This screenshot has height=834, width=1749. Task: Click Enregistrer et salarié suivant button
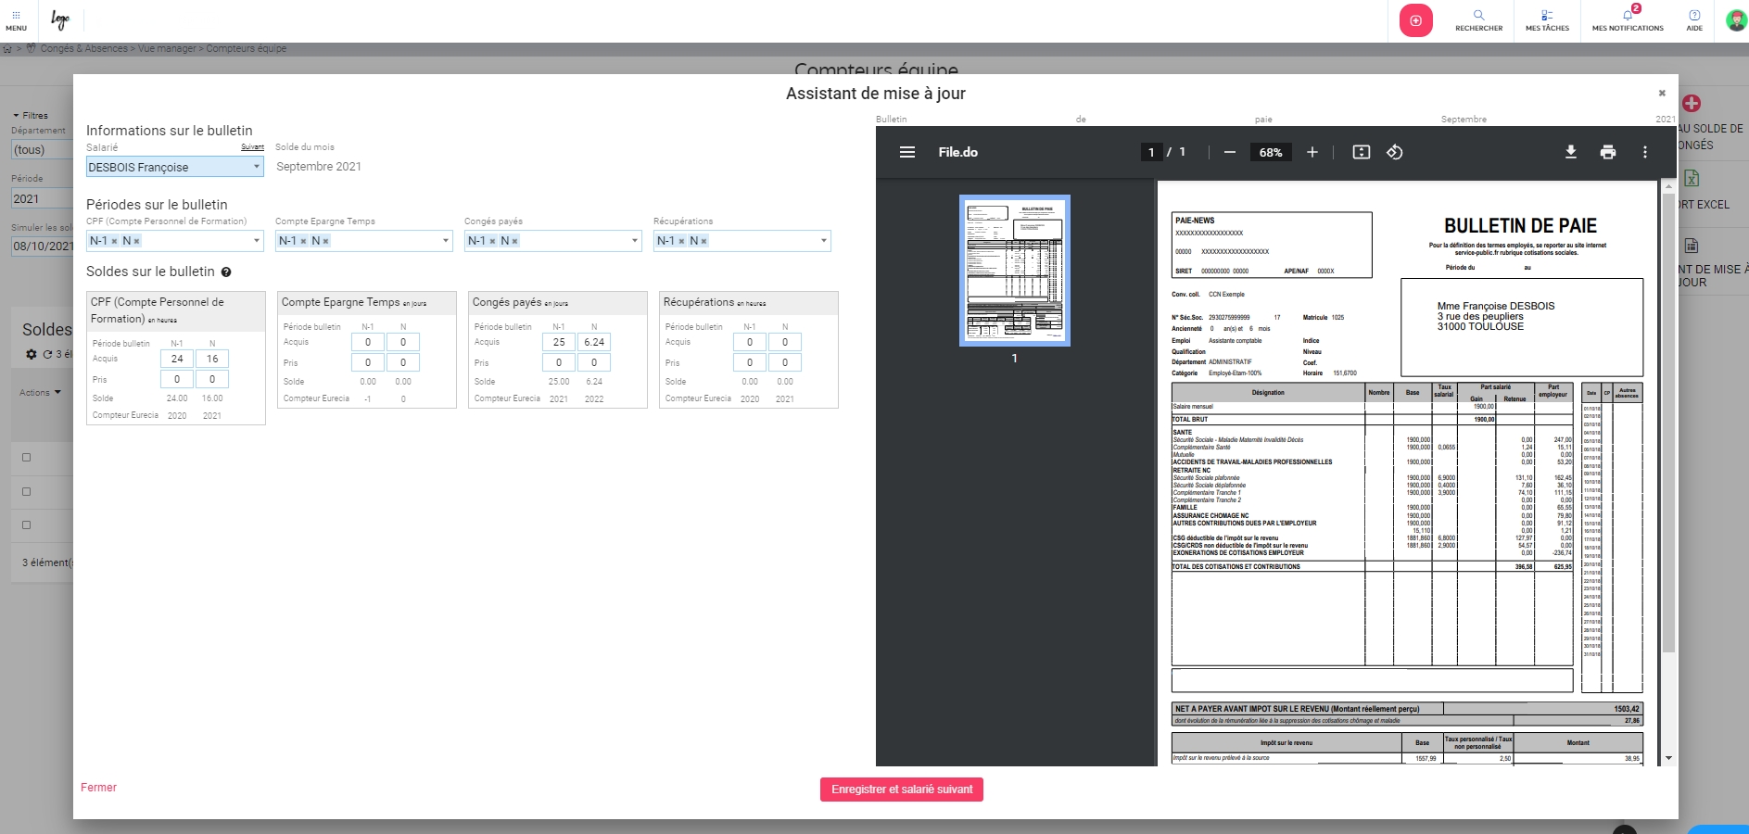tap(901, 790)
